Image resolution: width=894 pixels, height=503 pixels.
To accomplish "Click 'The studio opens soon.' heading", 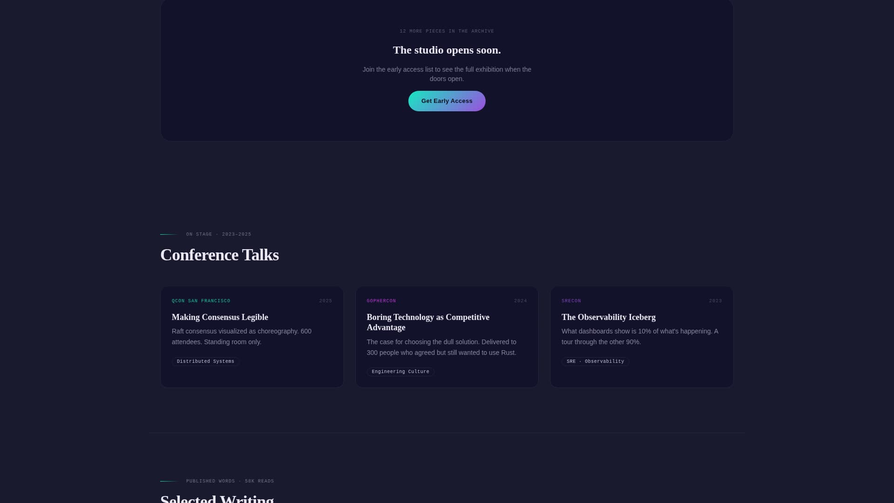I will click(x=447, y=50).
